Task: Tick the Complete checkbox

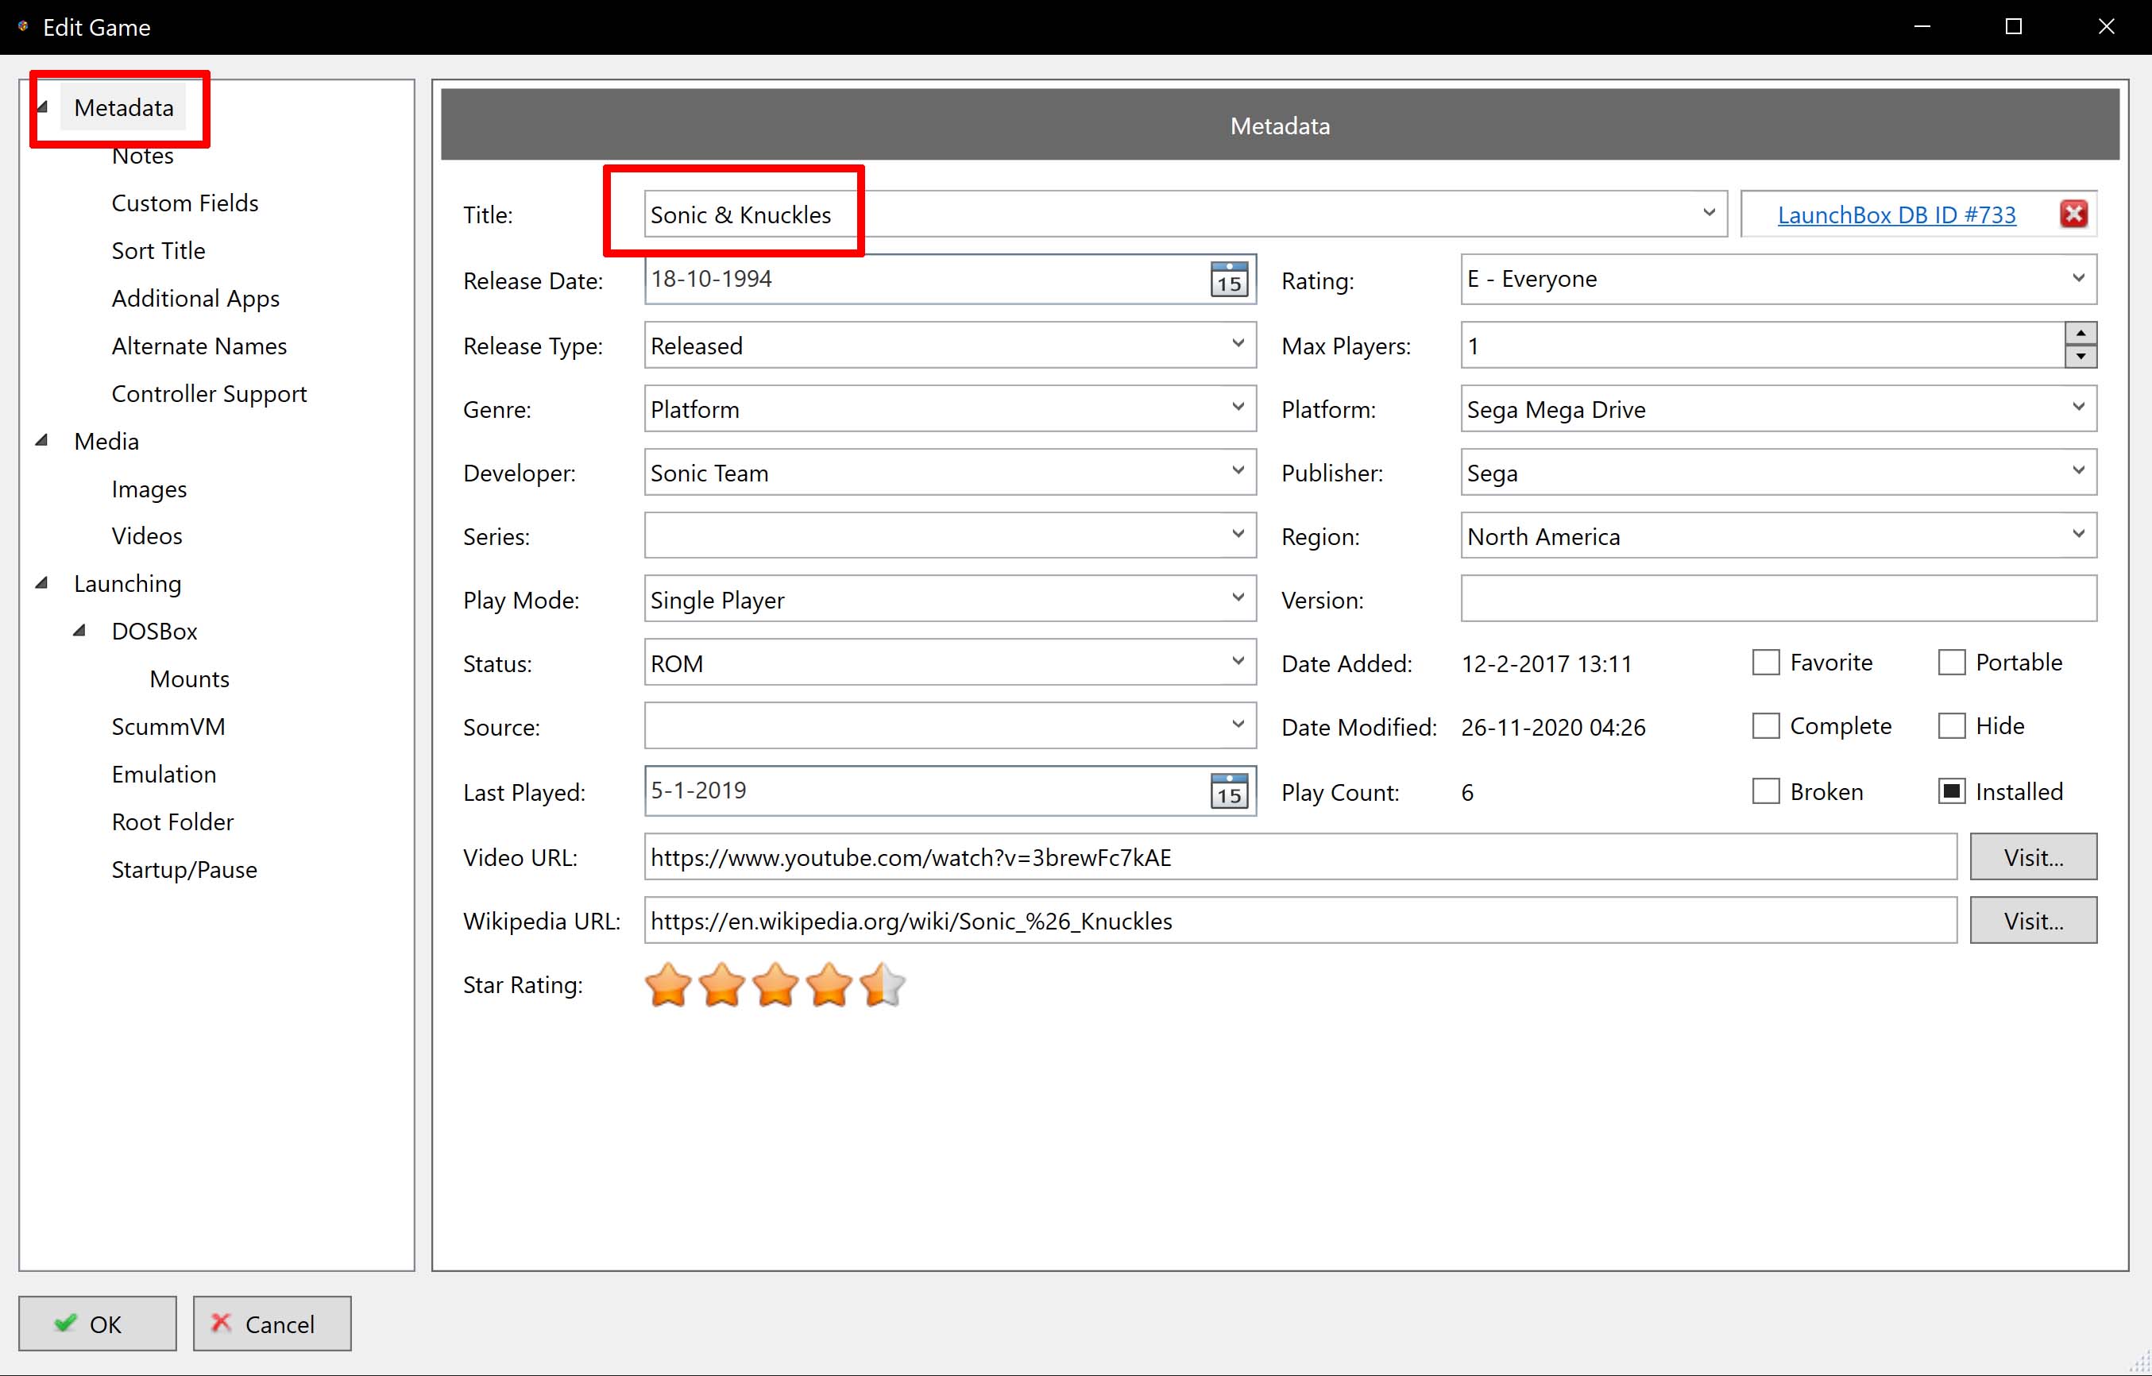Action: tap(1765, 725)
